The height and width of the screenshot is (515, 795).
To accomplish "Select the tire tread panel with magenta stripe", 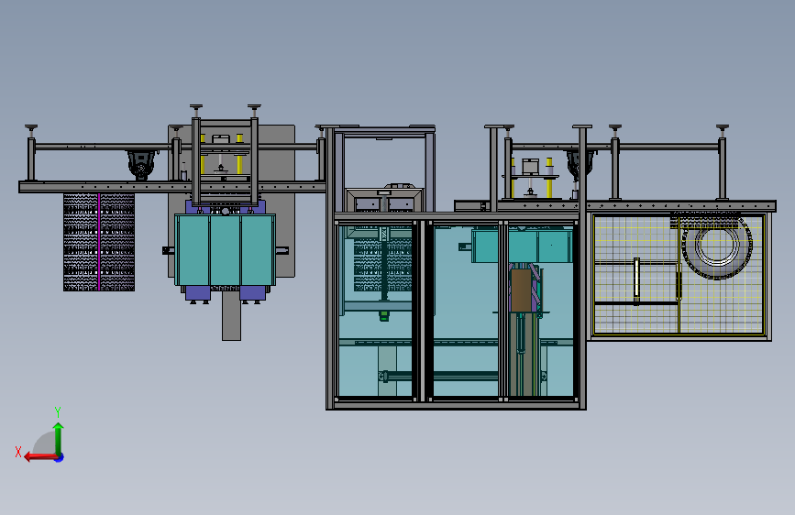I will [99, 242].
